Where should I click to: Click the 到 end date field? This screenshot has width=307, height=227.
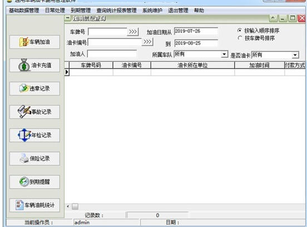click(196, 43)
